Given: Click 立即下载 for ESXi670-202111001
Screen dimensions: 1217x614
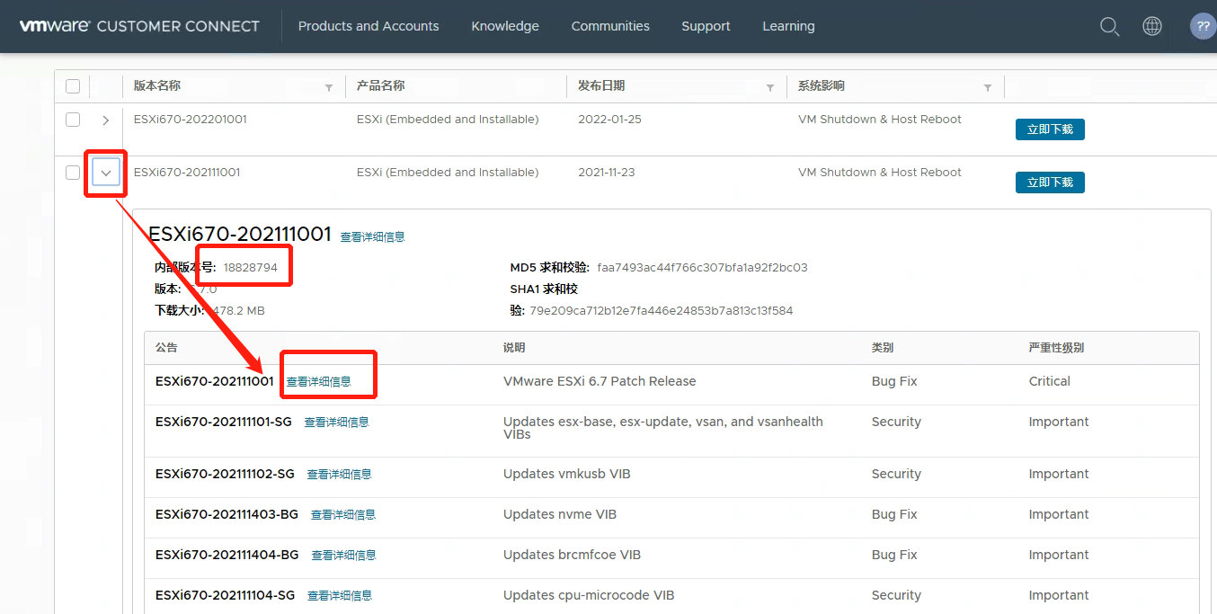Looking at the screenshot, I should point(1050,182).
